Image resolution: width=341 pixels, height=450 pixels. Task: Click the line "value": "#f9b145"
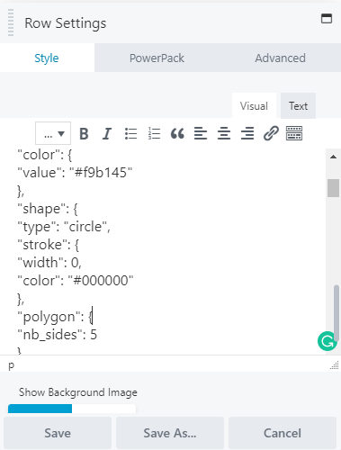(x=75, y=173)
